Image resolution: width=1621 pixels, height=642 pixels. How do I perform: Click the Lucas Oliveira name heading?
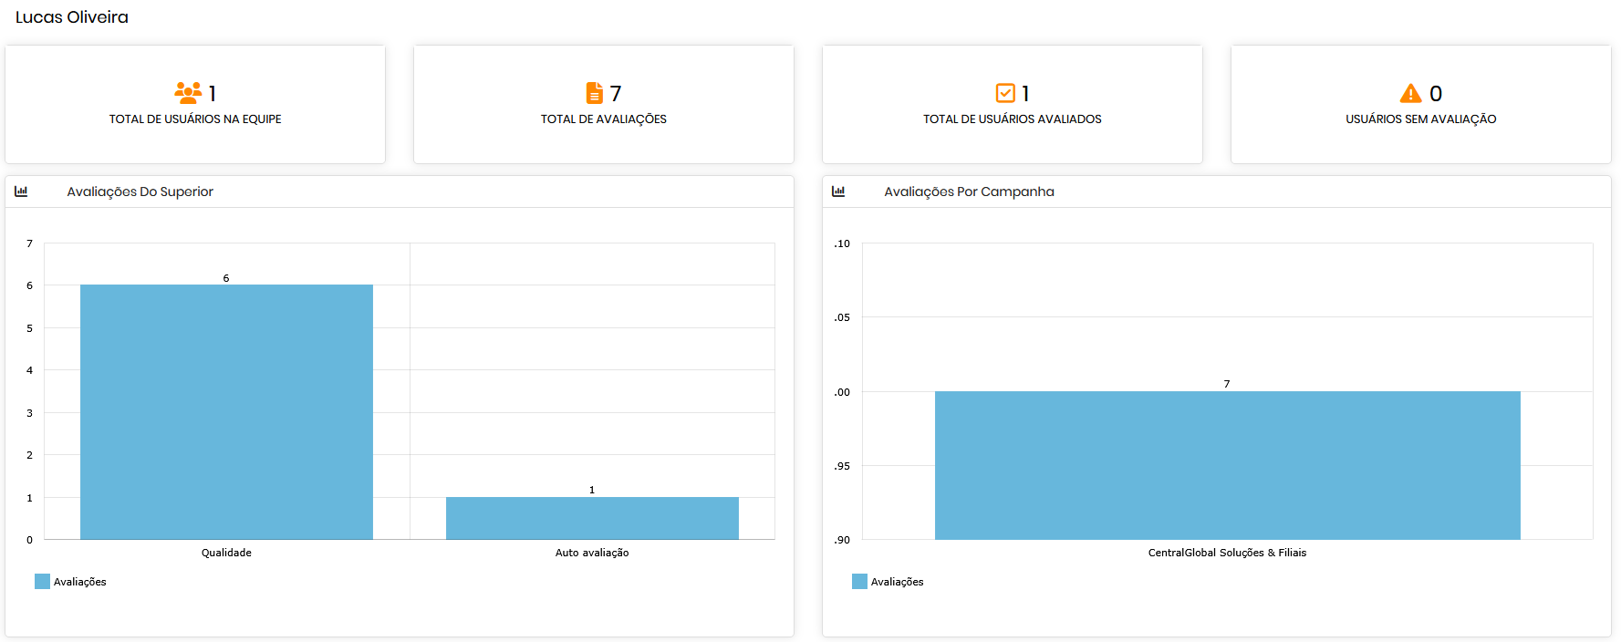(x=72, y=17)
